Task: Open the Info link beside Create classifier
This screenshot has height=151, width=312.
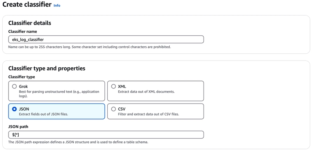Action: (x=57, y=5)
